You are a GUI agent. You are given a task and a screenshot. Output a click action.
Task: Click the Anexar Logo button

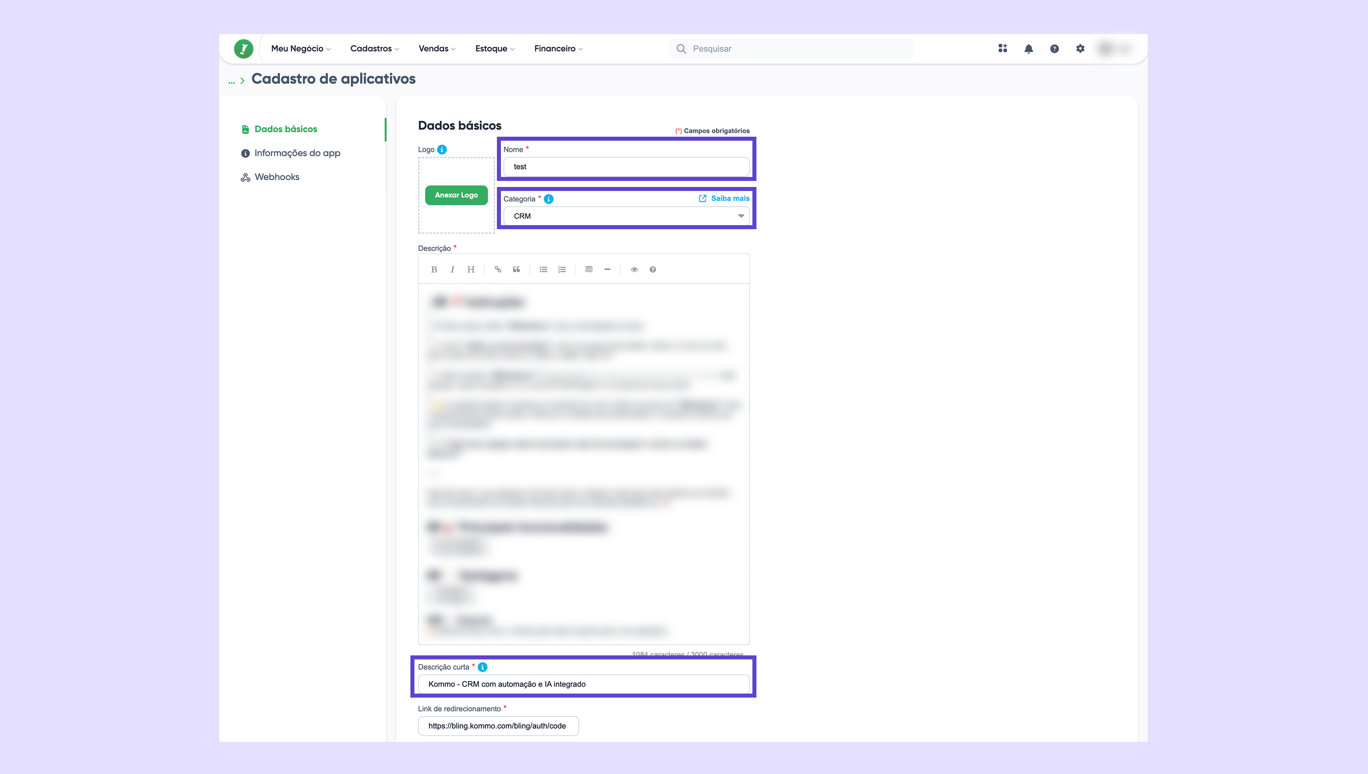[456, 195]
